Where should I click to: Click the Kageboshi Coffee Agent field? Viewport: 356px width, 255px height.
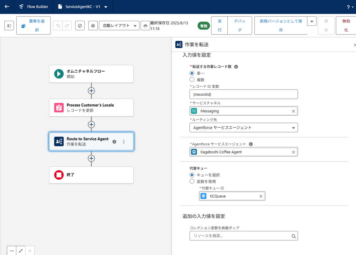click(244, 152)
